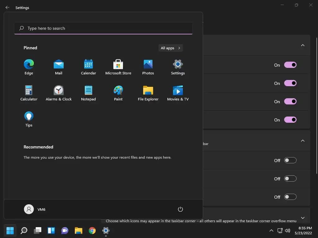Show All apps list
This screenshot has height=238, width=318.
tap(170, 48)
